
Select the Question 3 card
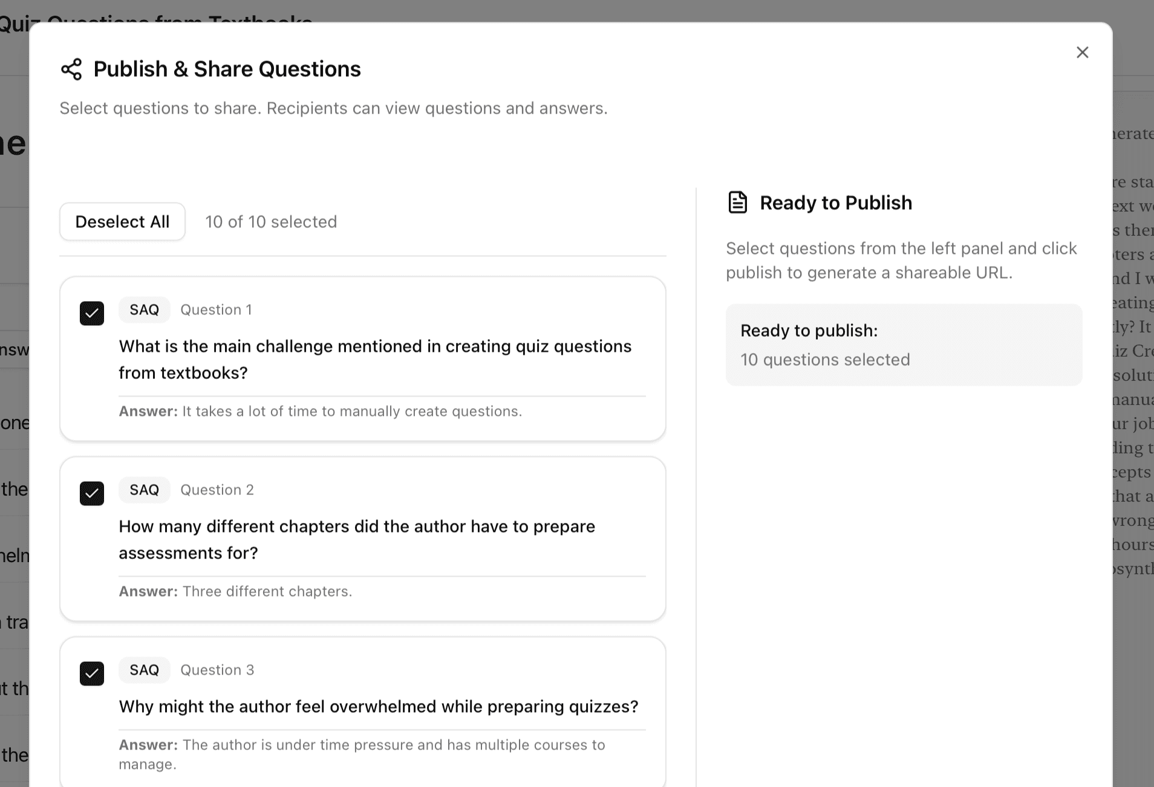(x=363, y=713)
